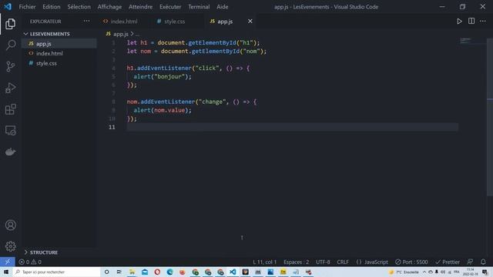The width and height of the screenshot is (493, 277).
Task: Click the alert("bonjour") code line
Action: point(163,77)
